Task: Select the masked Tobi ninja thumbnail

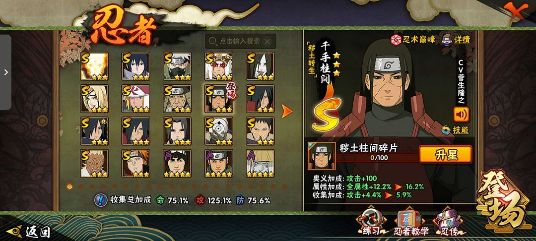Action: click(x=219, y=131)
